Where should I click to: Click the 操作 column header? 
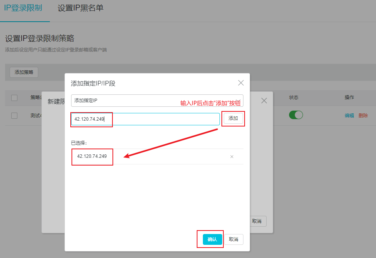coord(349,97)
